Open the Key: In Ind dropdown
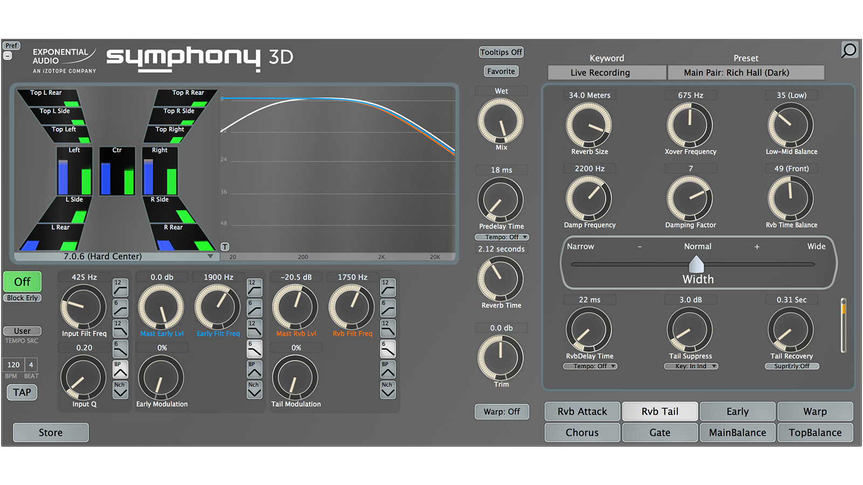 click(x=690, y=366)
